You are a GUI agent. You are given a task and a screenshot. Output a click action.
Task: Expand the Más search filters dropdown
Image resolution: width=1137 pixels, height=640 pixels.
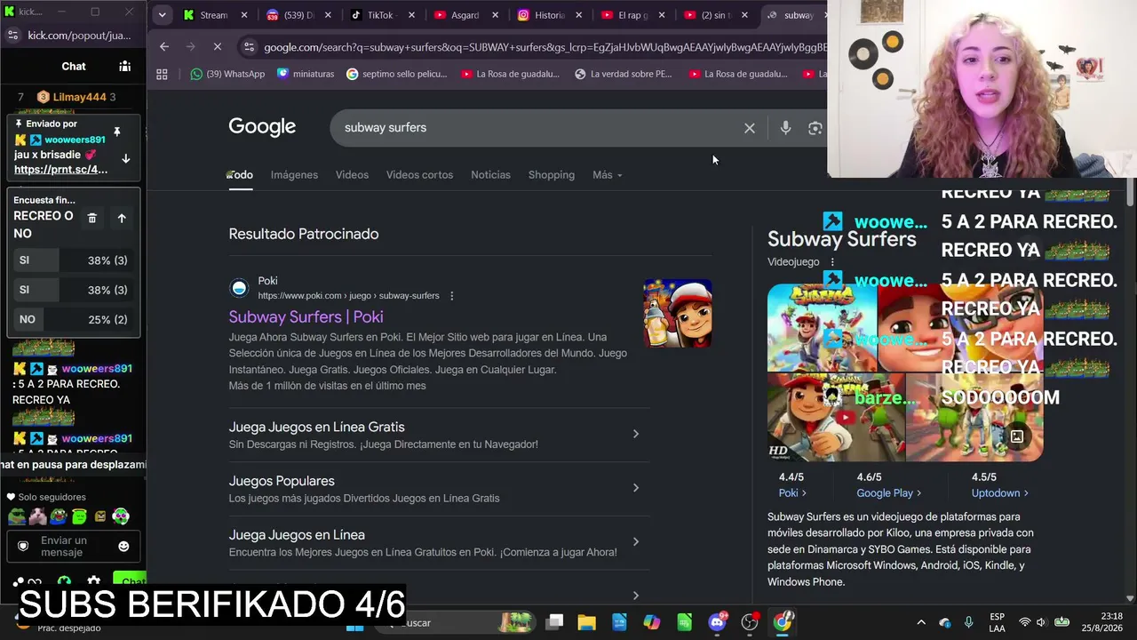[x=608, y=175]
